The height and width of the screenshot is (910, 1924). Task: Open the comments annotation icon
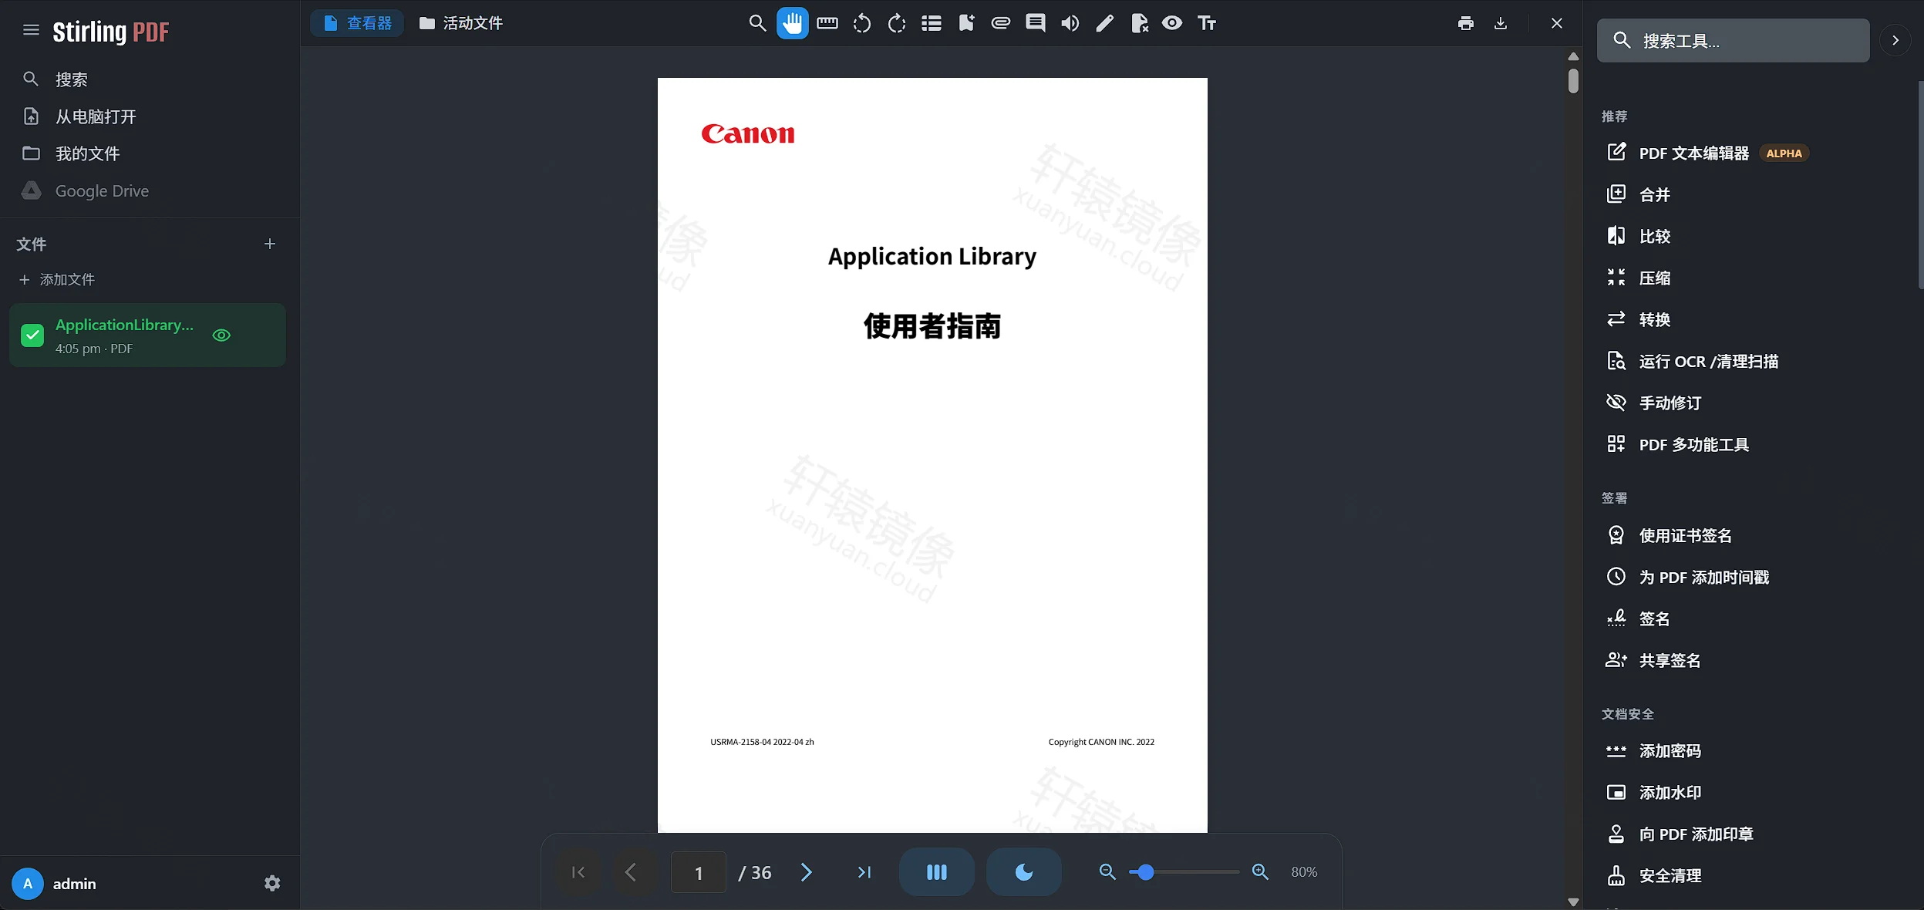1036,23
